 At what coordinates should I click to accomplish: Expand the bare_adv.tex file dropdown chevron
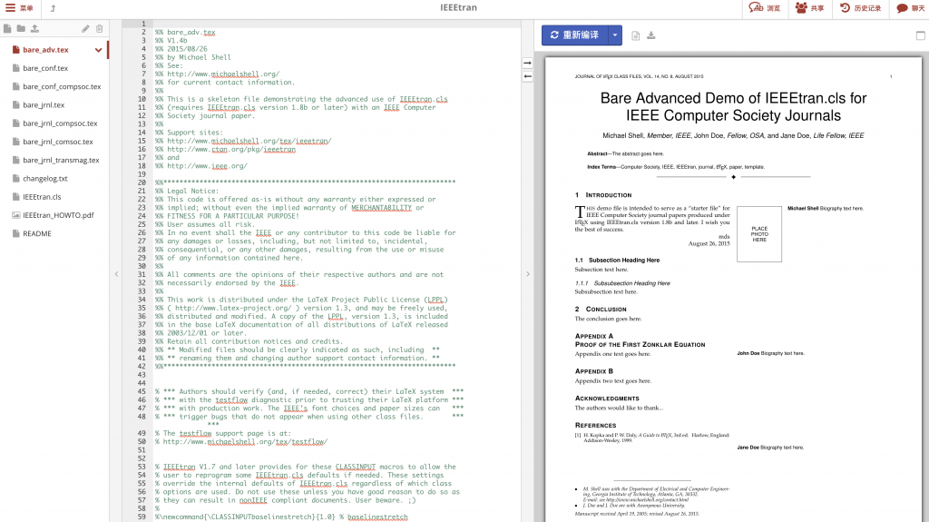(x=100, y=50)
